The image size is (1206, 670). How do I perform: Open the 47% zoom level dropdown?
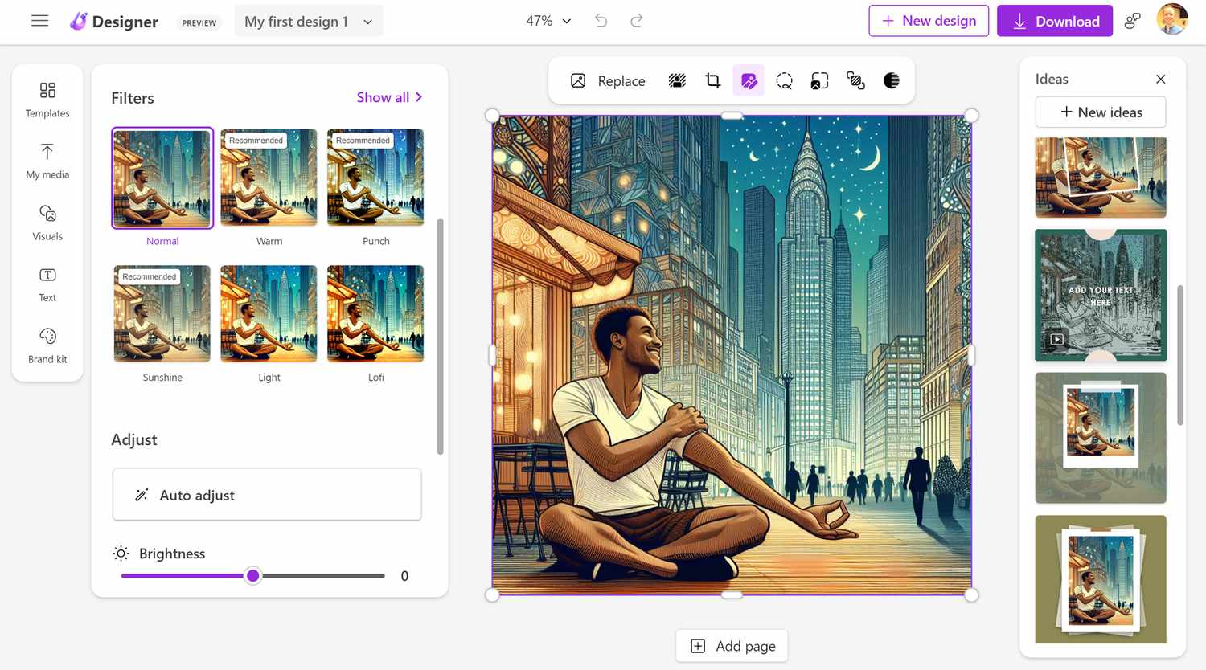(x=548, y=21)
